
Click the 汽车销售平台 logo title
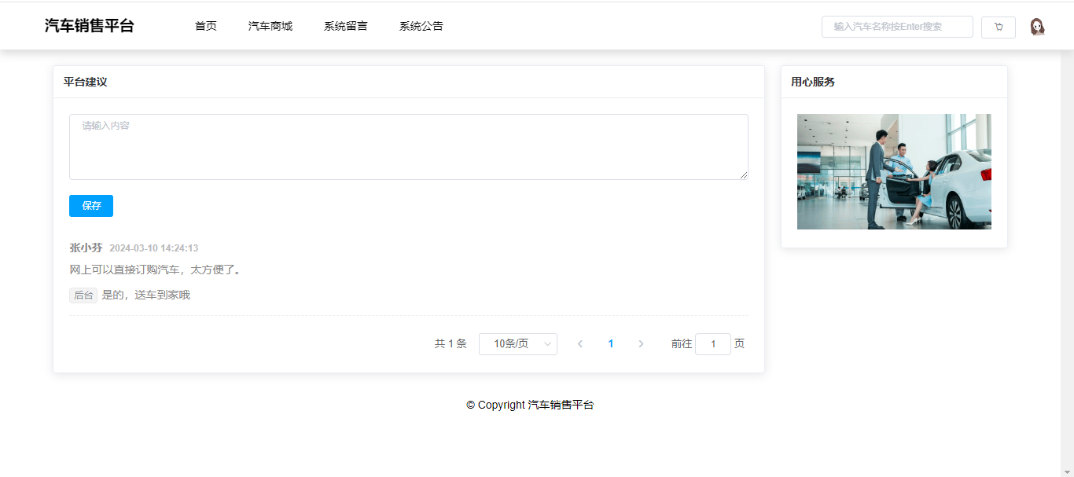tap(90, 26)
